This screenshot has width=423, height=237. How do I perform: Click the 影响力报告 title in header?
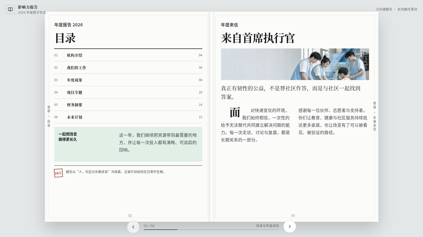click(x=28, y=7)
